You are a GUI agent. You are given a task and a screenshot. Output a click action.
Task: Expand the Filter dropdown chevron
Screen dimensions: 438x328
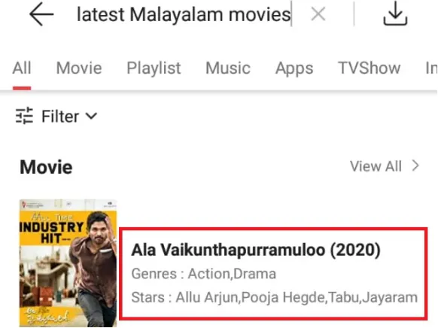(x=91, y=116)
